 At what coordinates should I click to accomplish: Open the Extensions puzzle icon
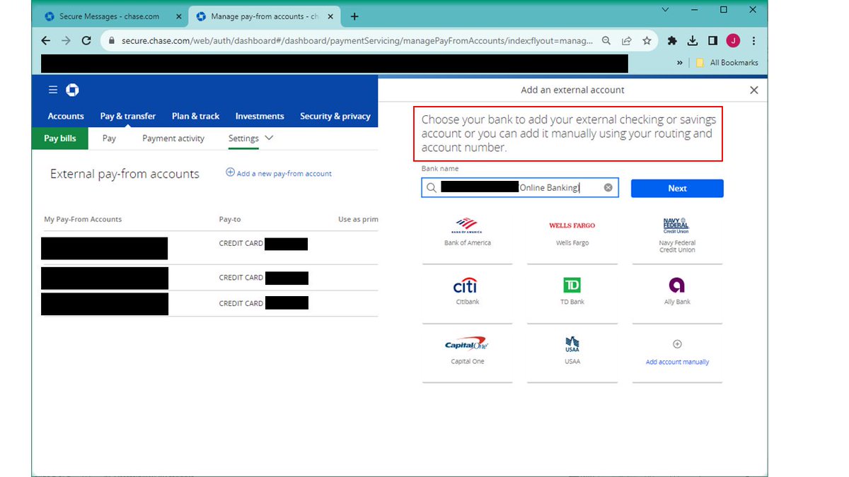672,41
